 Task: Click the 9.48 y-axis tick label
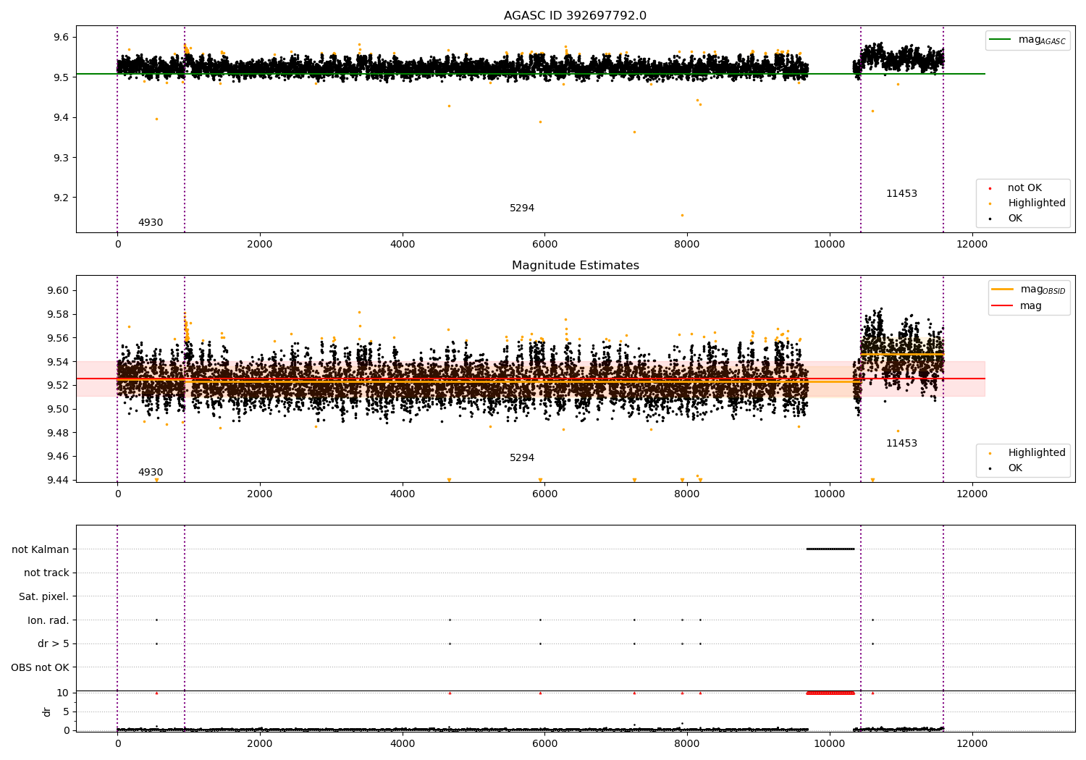pos(58,433)
